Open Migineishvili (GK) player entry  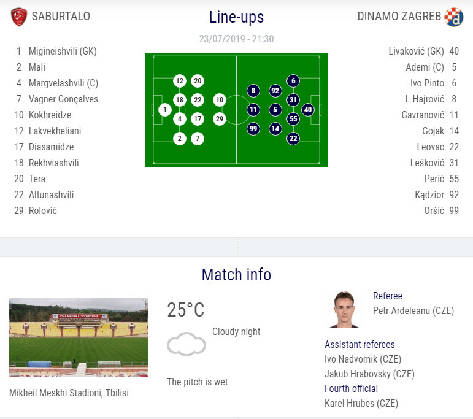[56, 52]
